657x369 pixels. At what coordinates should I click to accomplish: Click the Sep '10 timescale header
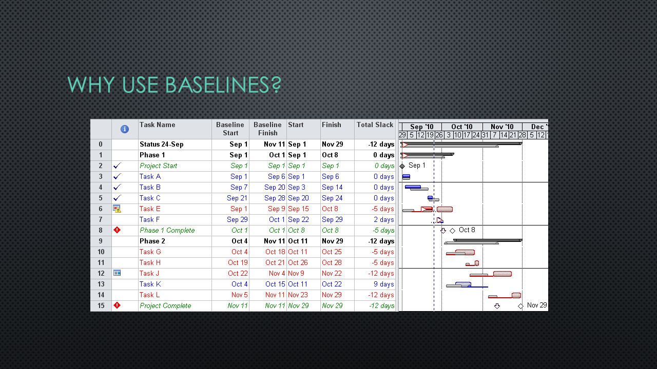[422, 127]
